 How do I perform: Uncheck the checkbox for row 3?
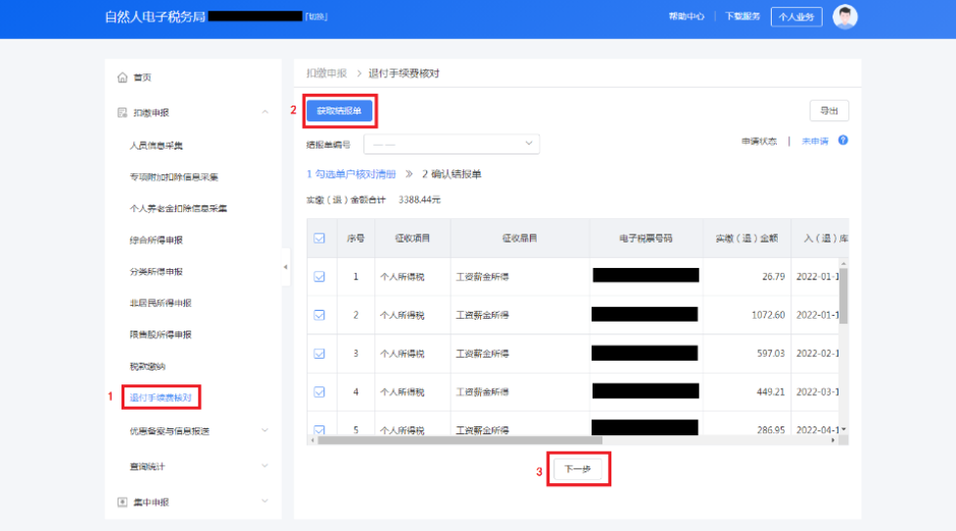[x=319, y=353]
